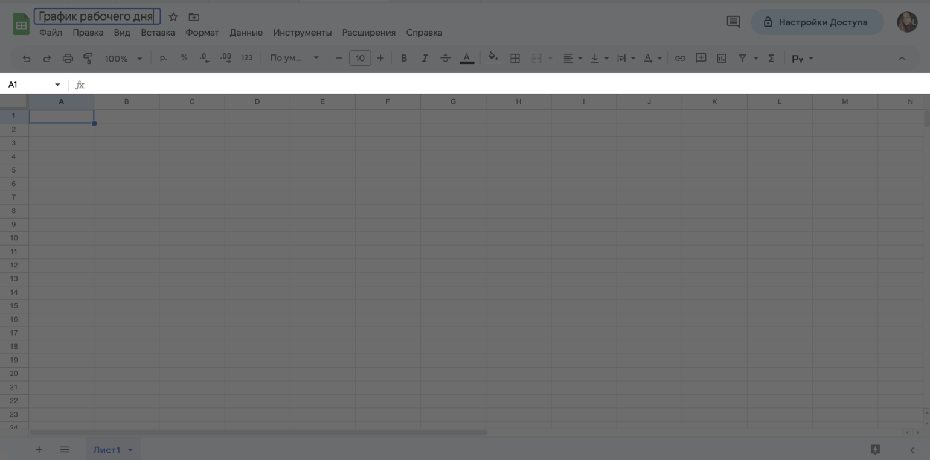Open the comment history icon
The height and width of the screenshot is (460, 930).
[733, 22]
